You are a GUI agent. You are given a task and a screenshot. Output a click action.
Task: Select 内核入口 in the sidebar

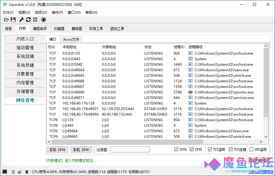tap(25, 39)
